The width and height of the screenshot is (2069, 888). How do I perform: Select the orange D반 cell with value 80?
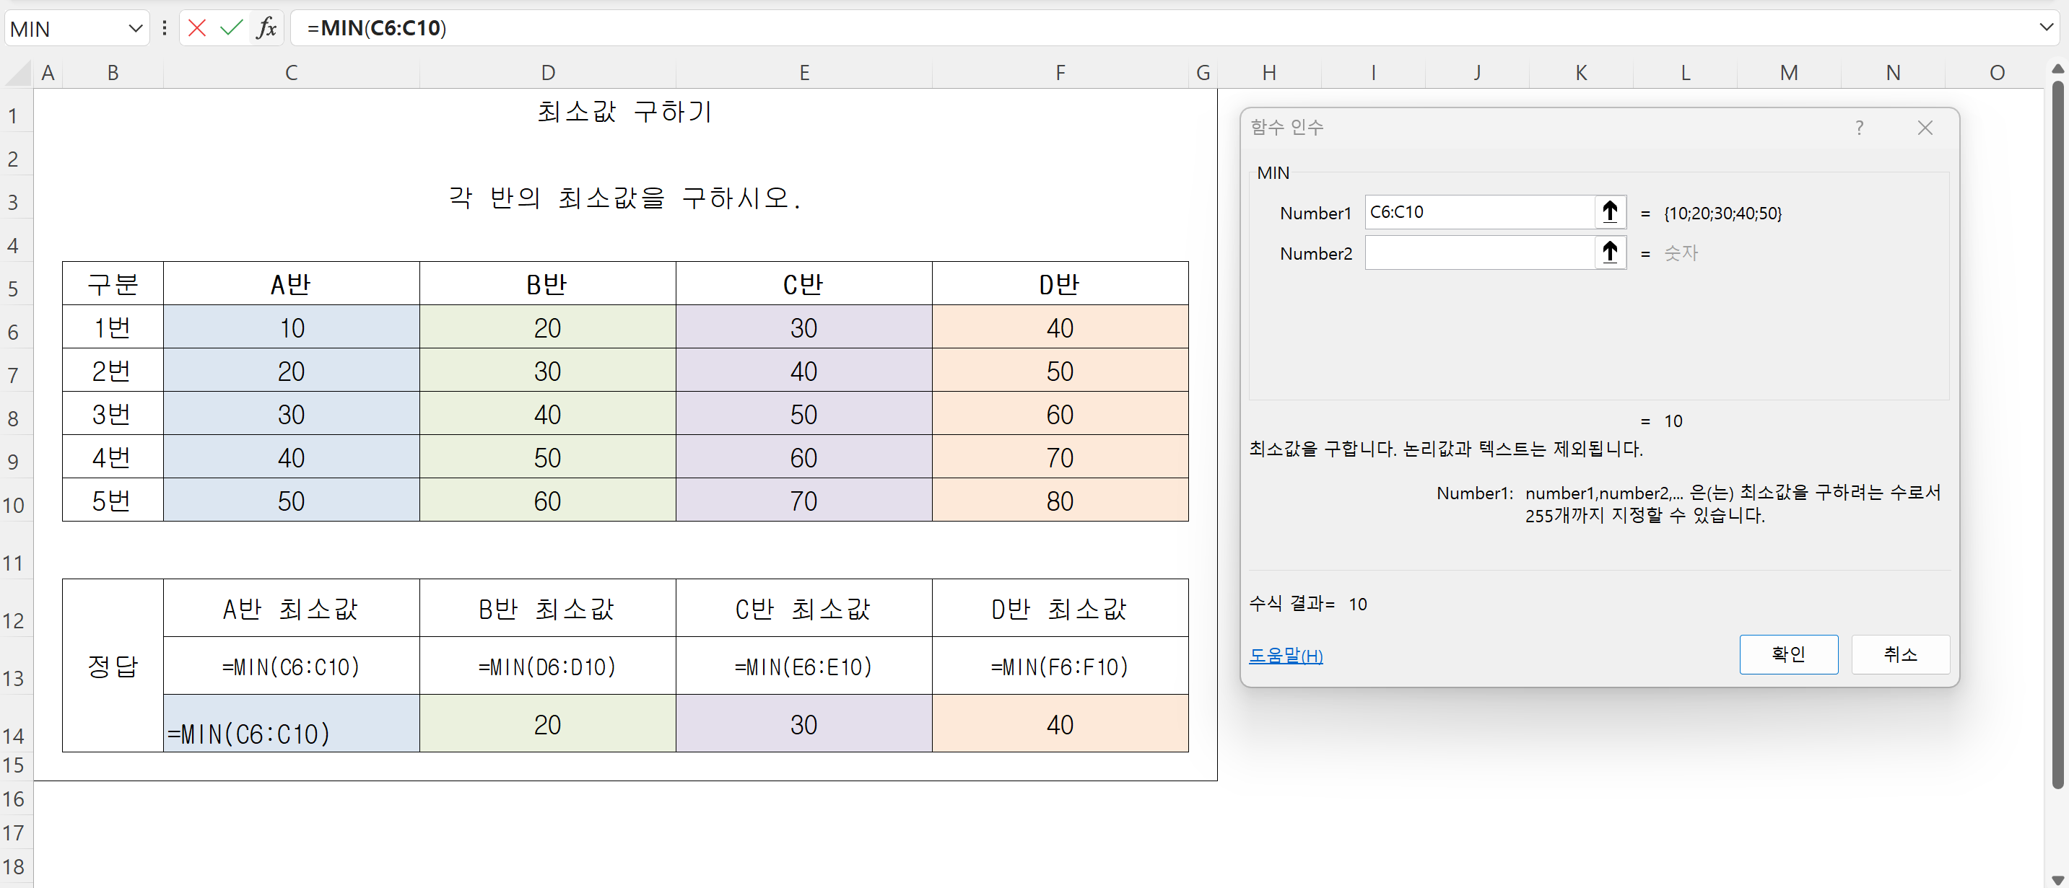pos(1059,501)
